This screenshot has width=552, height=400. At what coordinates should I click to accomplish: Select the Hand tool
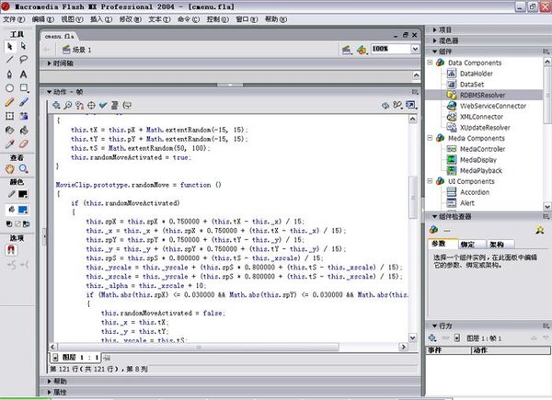point(8,169)
